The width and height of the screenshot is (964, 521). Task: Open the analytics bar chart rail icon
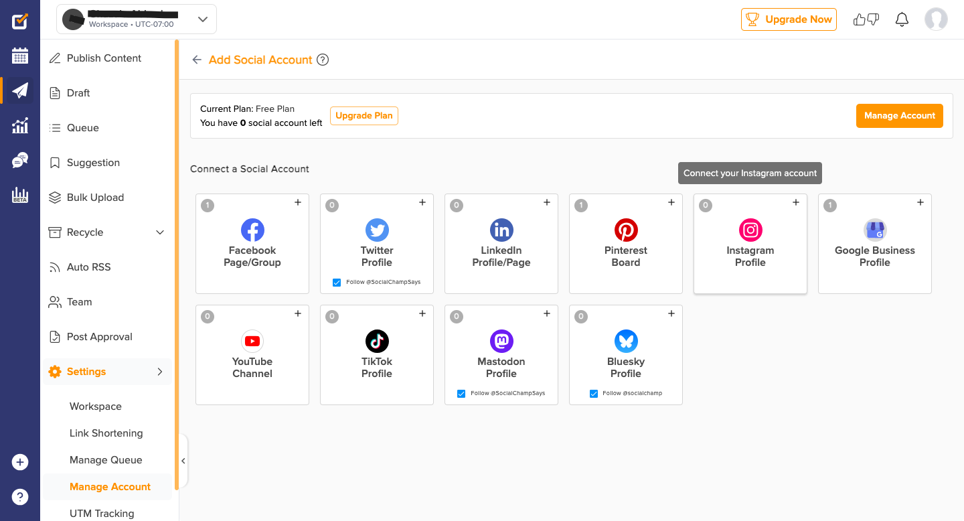(20, 125)
